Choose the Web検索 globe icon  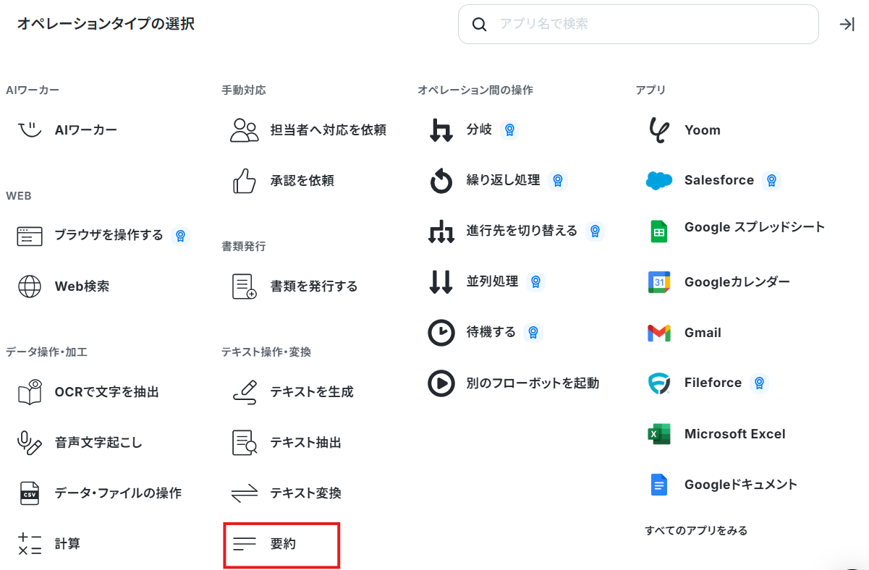tap(30, 286)
